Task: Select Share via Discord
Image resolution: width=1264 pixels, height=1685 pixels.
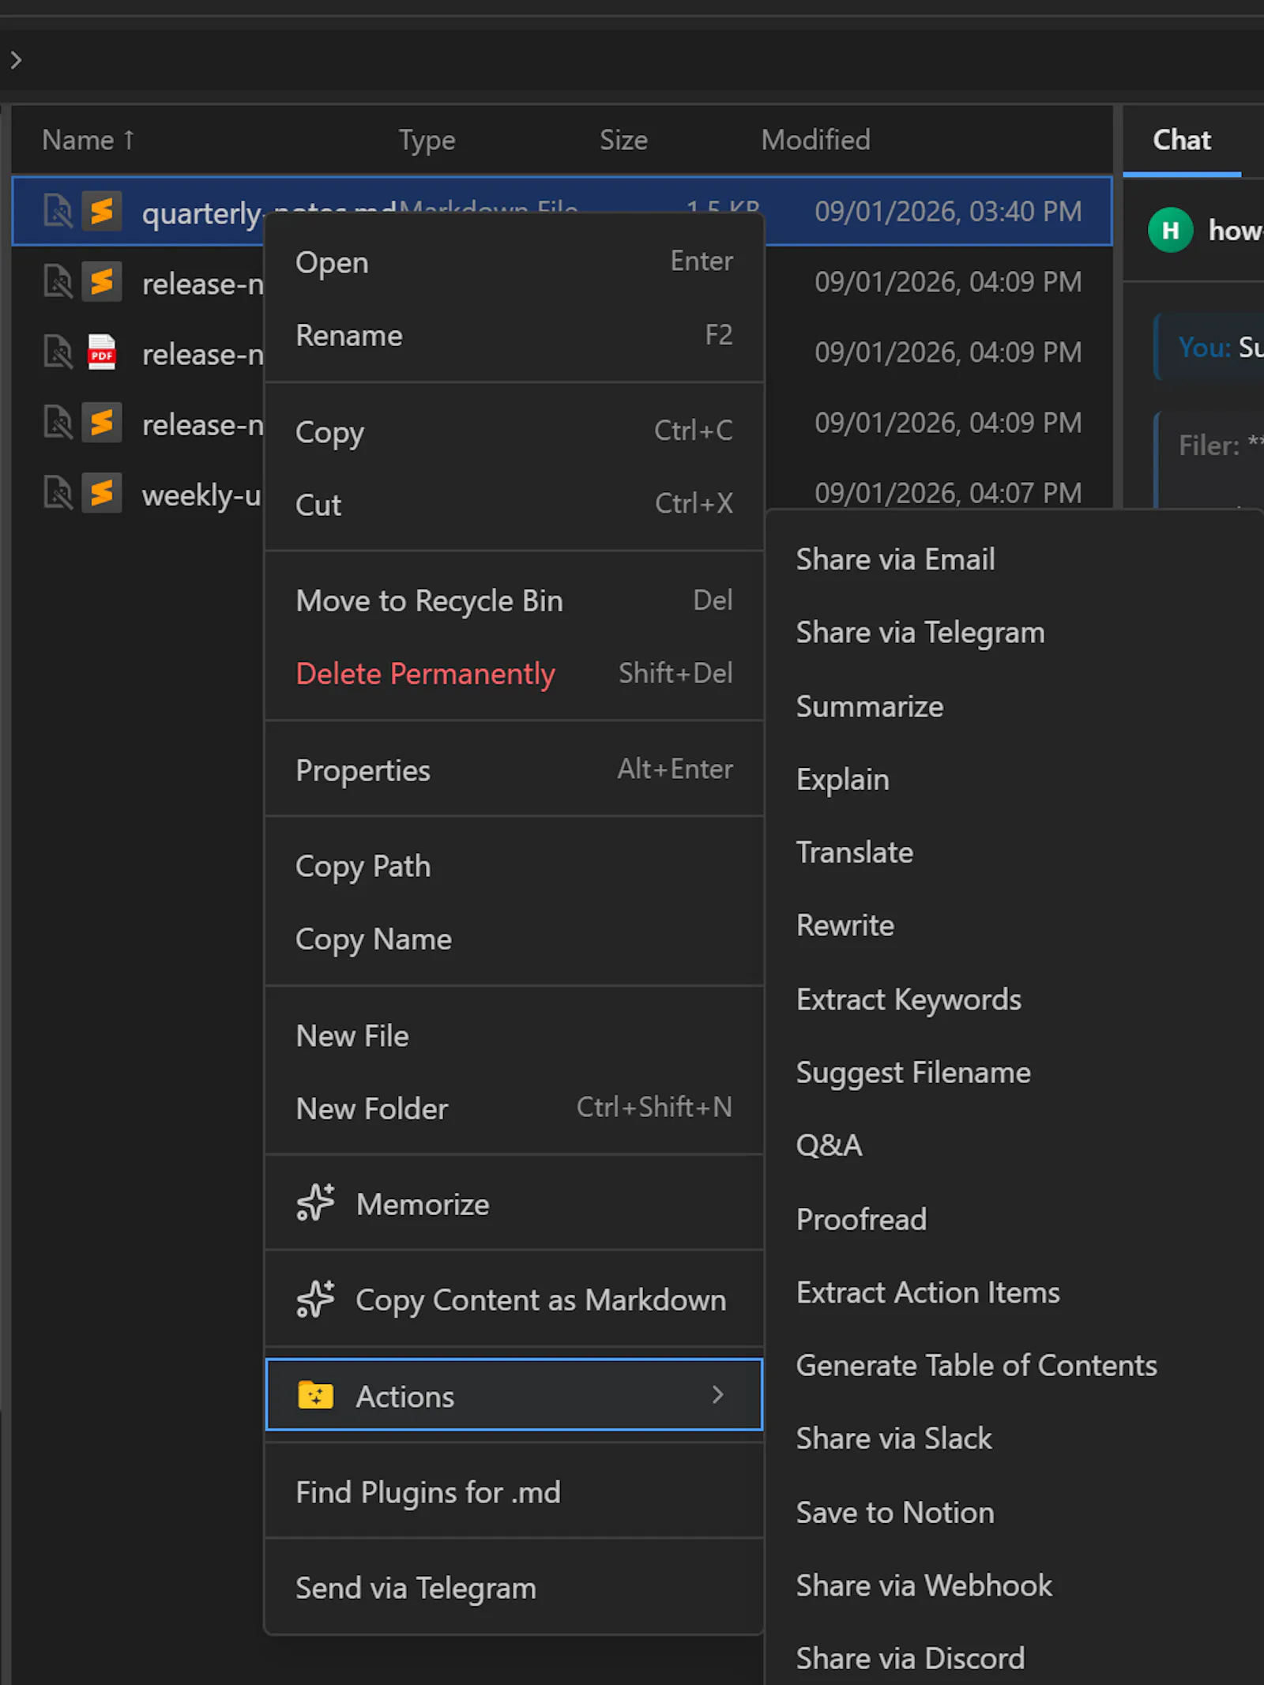Action: tap(1015, 1658)
